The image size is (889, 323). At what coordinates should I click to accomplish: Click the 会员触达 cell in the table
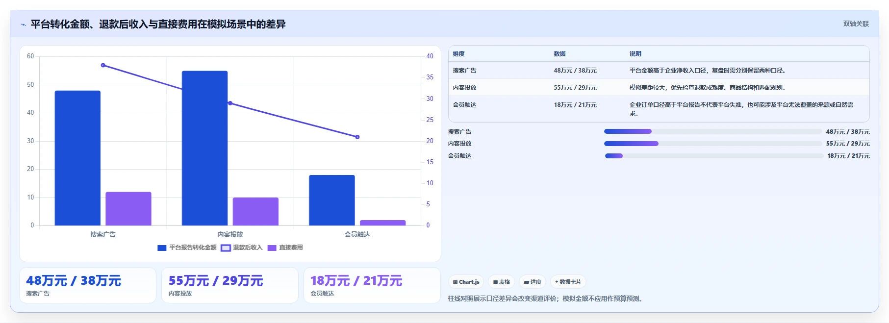click(x=464, y=105)
